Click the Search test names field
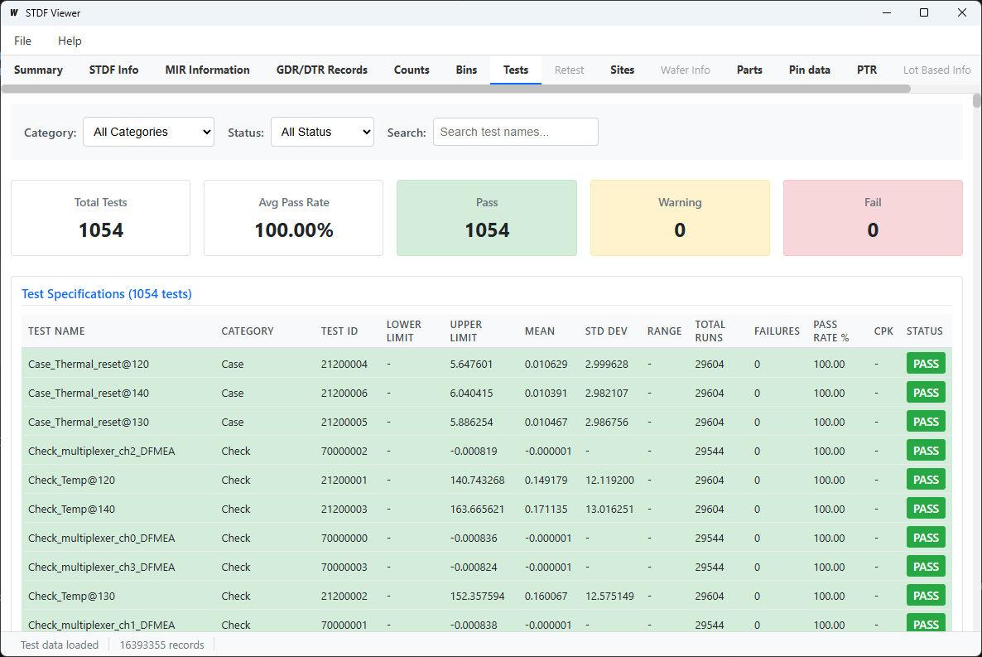Screen dimensions: 982x657 tap(515, 132)
